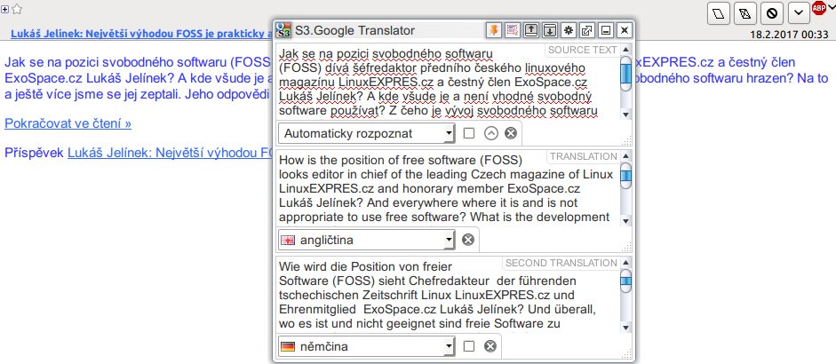This screenshot has height=364, width=836.
Task: Click inside the source text Czech field
Action: (449, 82)
